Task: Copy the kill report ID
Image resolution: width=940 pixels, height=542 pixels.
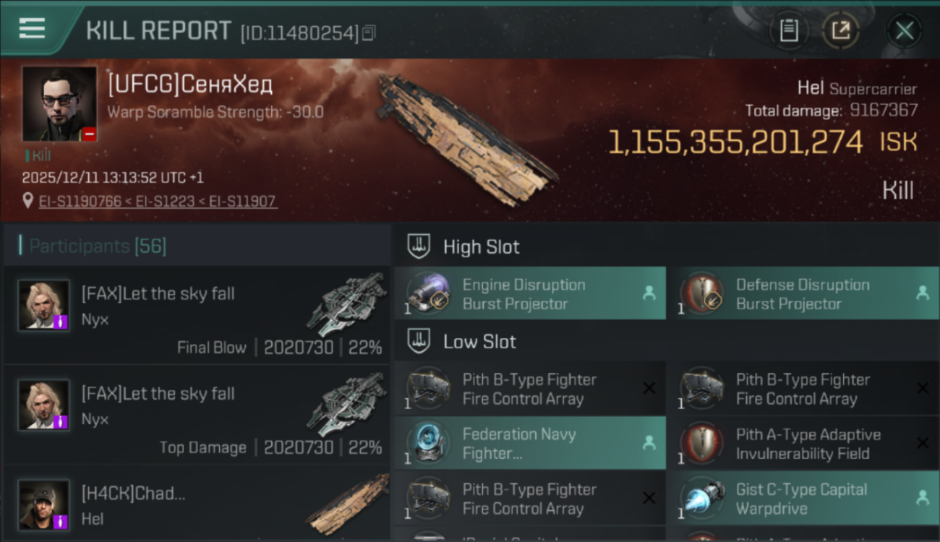Action: 369,33
